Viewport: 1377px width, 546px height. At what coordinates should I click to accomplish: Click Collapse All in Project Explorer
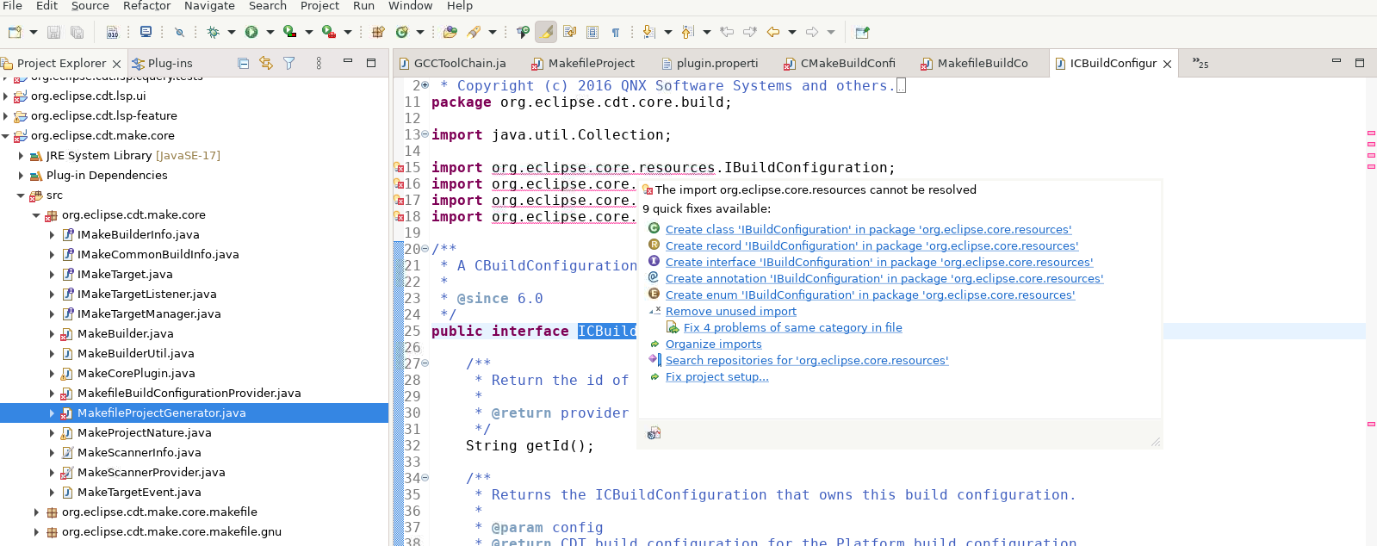tap(244, 64)
